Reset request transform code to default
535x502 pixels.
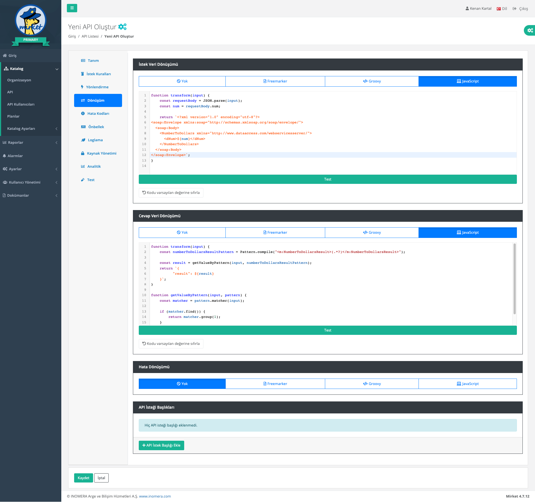171,192
